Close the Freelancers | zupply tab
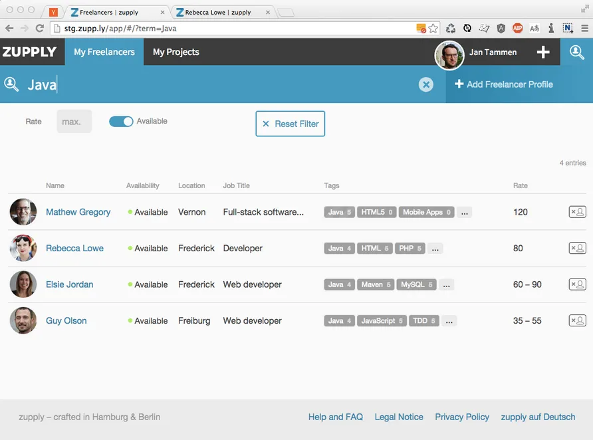 tap(162, 13)
